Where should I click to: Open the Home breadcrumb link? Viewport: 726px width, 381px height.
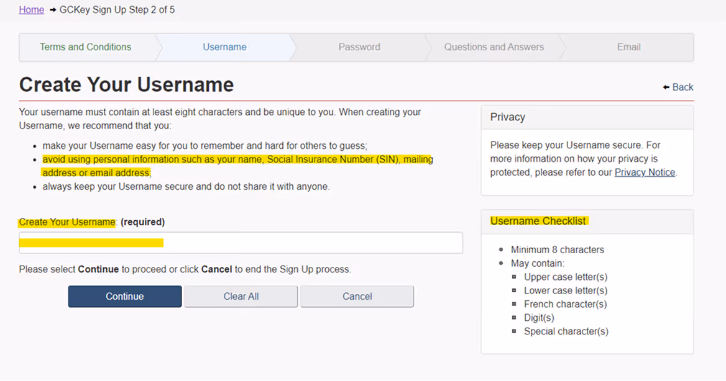(32, 10)
